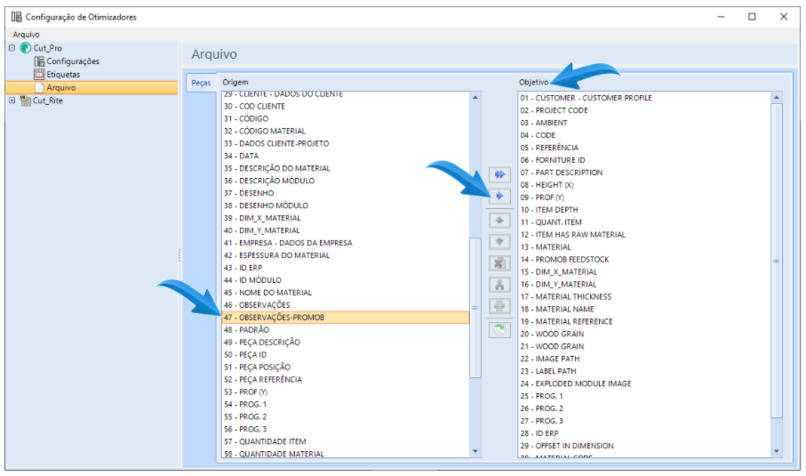
Task: Select '42 - ESPESSURA DO MATERIAL' row
Action: [x=346, y=255]
